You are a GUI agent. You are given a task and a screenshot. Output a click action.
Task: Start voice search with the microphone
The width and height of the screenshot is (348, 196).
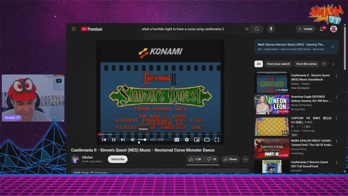[271, 29]
